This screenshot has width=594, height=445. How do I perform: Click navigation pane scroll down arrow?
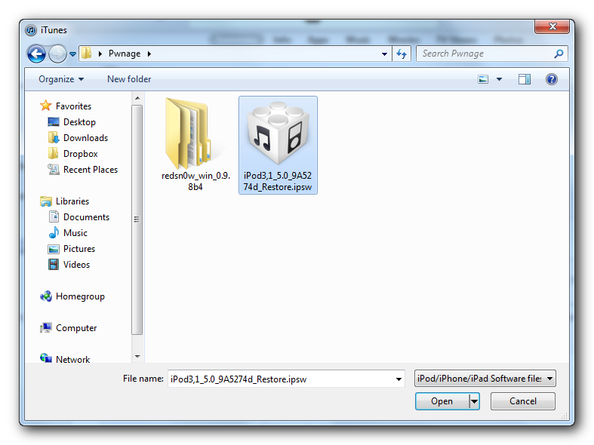click(137, 357)
